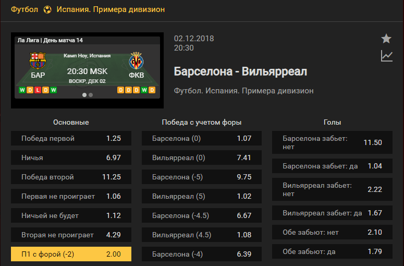The width and height of the screenshot is (404, 266).
Task: Bet on Победа второй at 11.25
Action: point(71,177)
